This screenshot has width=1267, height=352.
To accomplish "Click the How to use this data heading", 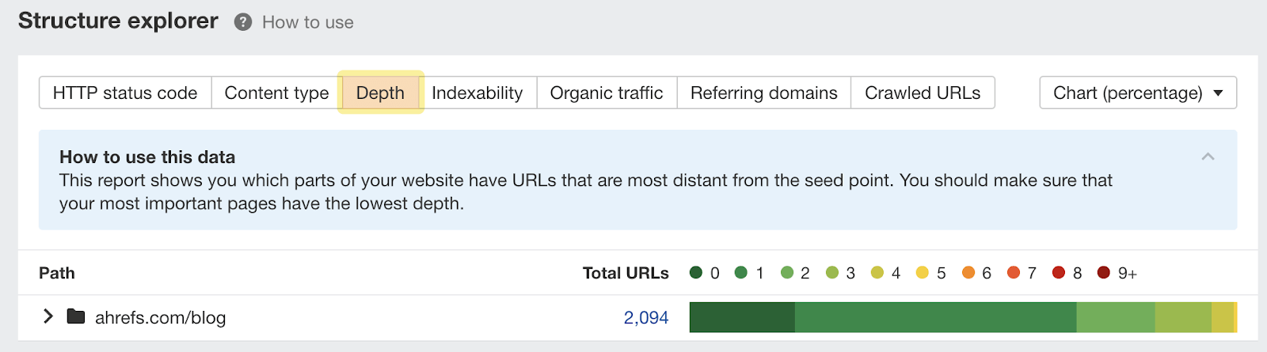I will tap(147, 157).
